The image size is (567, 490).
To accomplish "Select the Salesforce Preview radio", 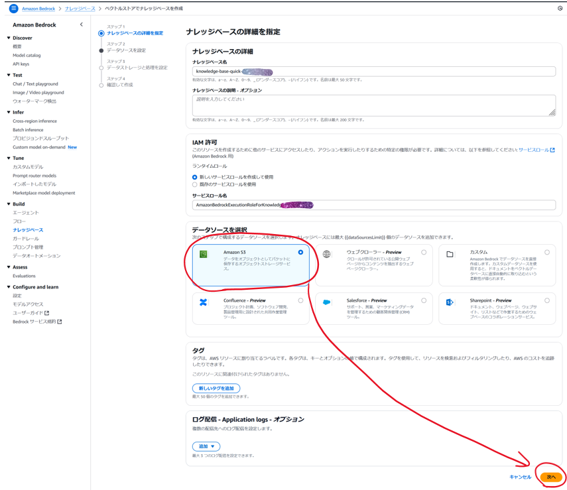I will [424, 300].
